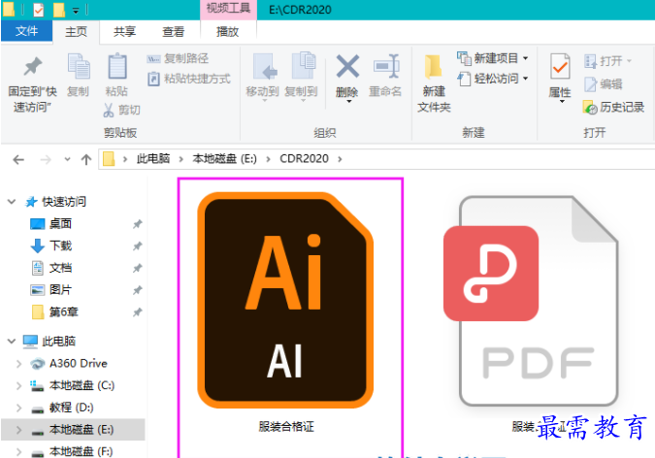Click the Copy icon in the ribbon
Viewport: 655px width, 458px height.
(x=79, y=67)
